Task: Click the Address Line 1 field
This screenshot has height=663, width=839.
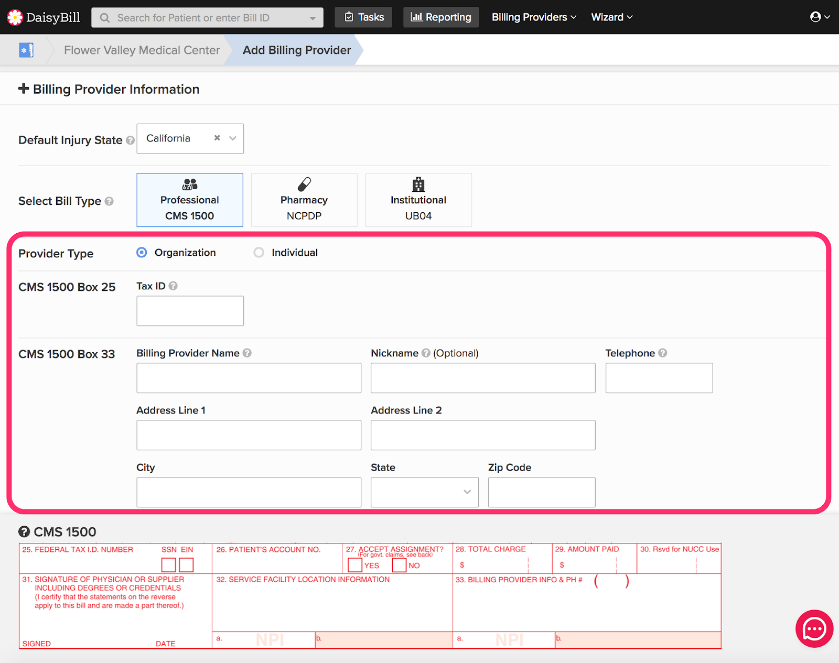Action: click(x=249, y=435)
